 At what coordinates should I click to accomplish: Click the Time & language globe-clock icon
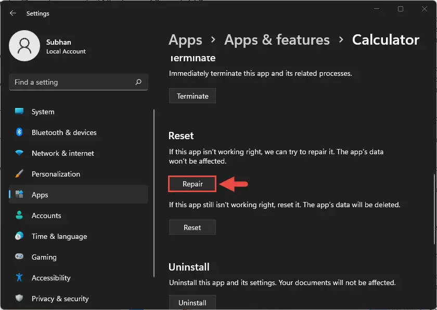19,236
